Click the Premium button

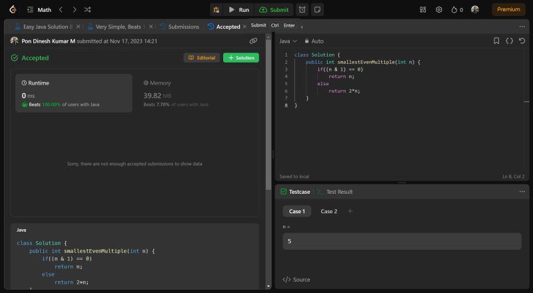point(508,9)
